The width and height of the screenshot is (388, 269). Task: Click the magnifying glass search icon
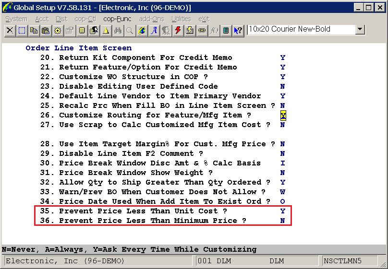pyautogui.click(x=130, y=31)
